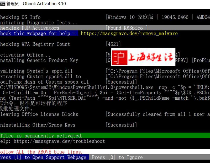Click the command prompt icon in title bar
The width and height of the screenshot is (210, 163).
[3, 4]
